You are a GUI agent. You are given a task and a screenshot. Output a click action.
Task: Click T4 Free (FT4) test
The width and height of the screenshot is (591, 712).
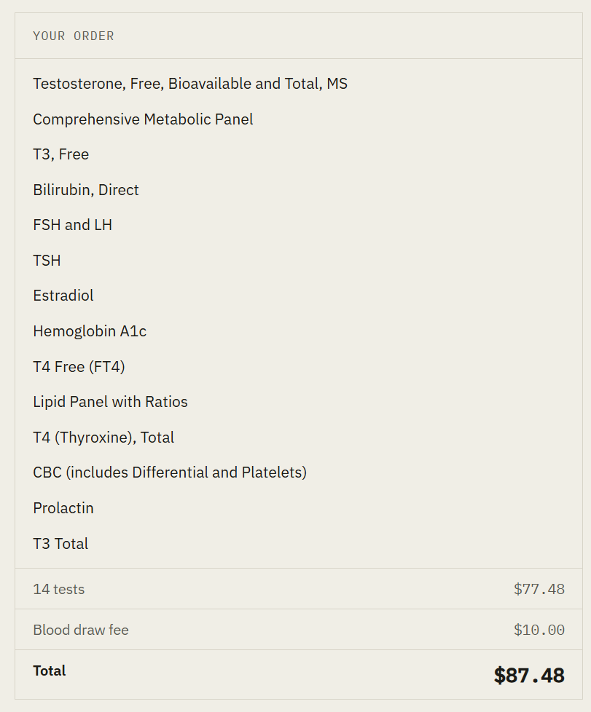79,367
